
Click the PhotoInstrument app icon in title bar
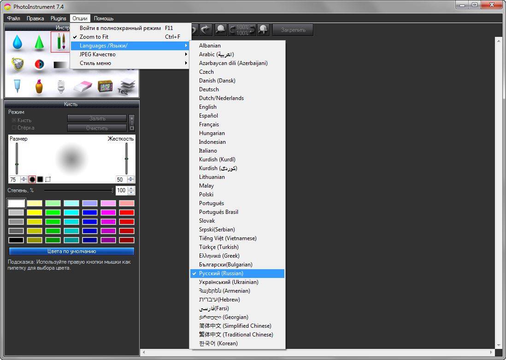[7, 6]
